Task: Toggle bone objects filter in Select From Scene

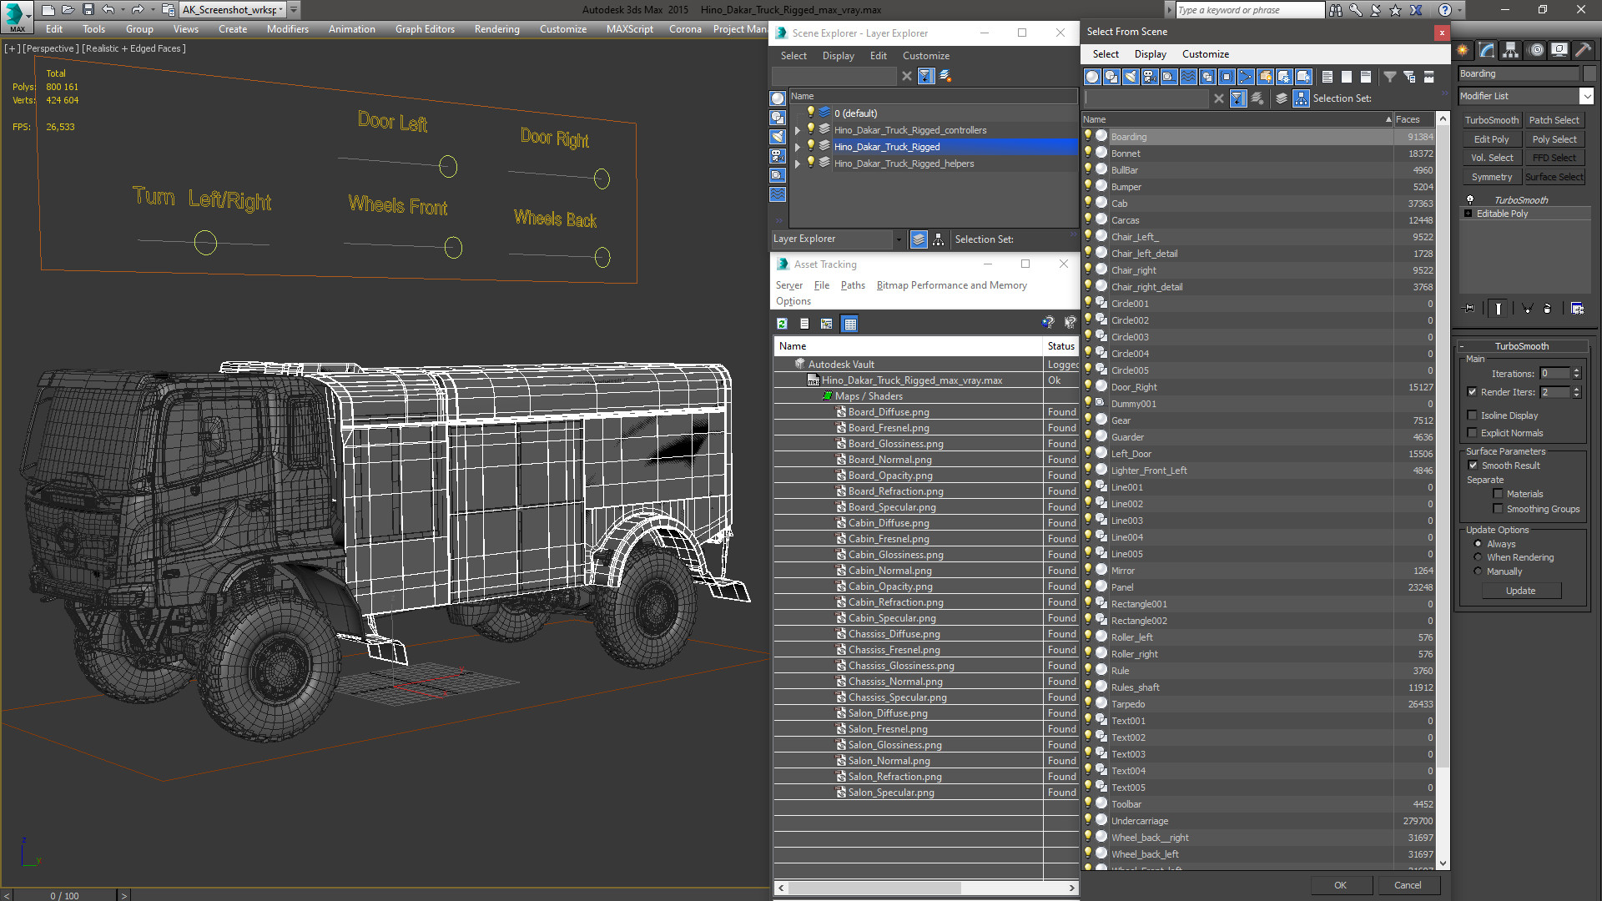Action: point(1246,77)
